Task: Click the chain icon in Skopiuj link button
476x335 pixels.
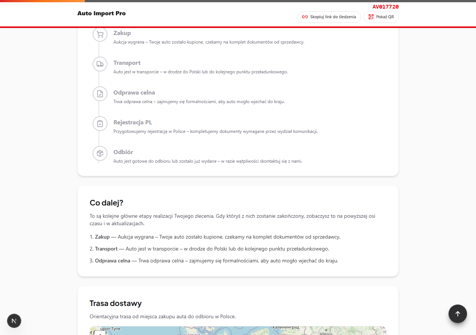Action: [x=305, y=17]
